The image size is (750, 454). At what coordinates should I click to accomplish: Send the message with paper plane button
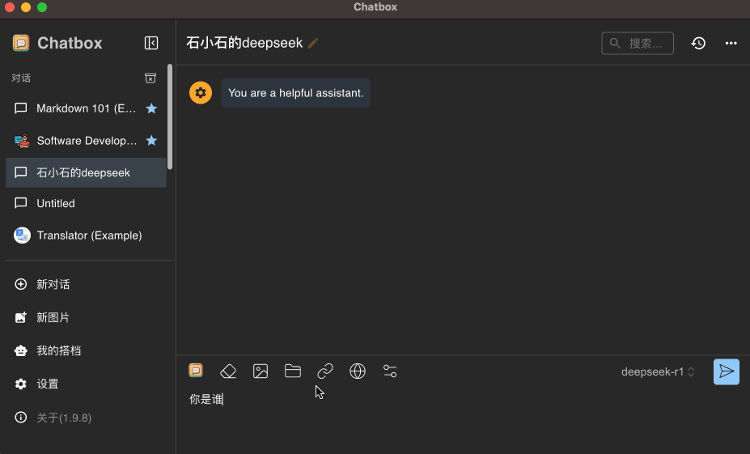click(726, 371)
